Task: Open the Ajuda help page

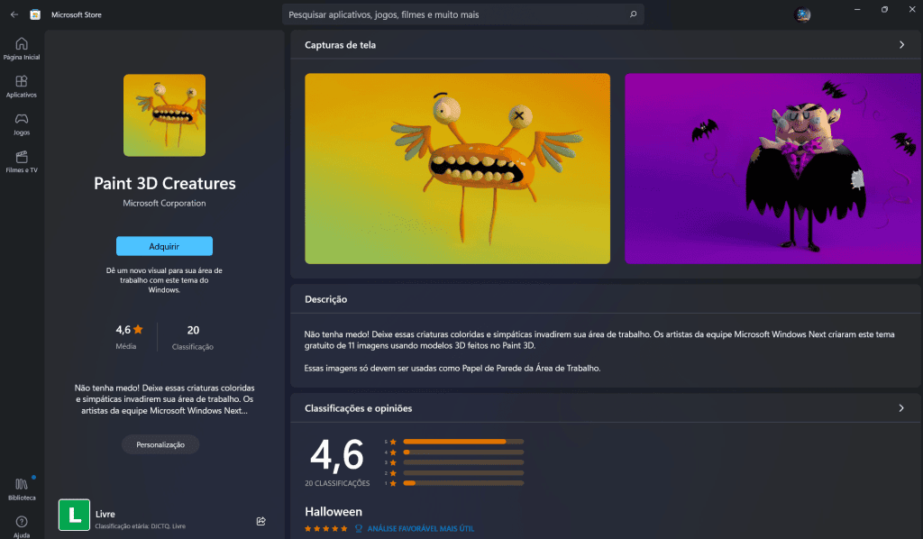Action: pyautogui.click(x=22, y=526)
